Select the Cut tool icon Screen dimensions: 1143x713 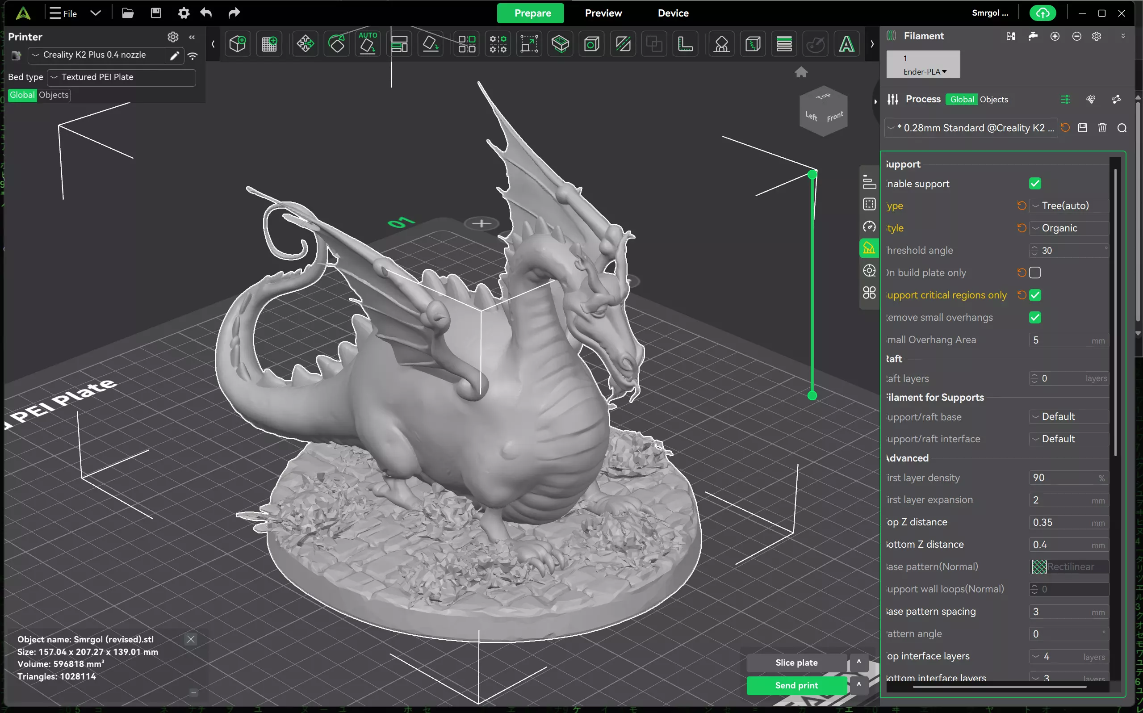(561, 44)
